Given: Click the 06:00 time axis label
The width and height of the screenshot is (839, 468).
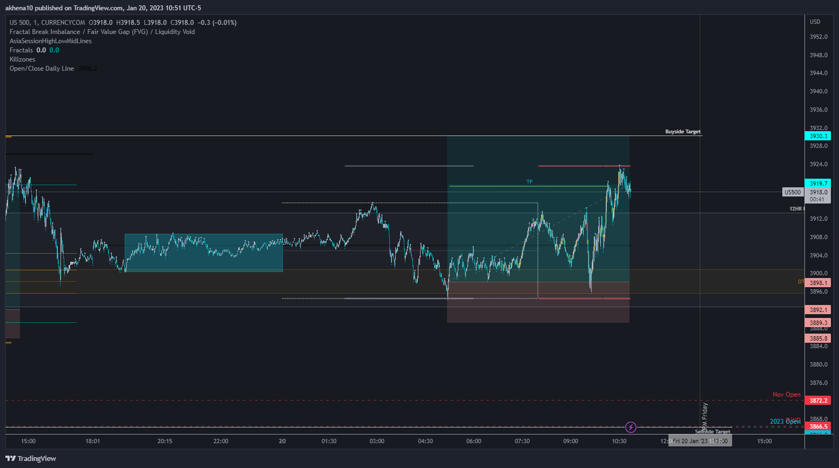Looking at the screenshot, I should (x=474, y=441).
